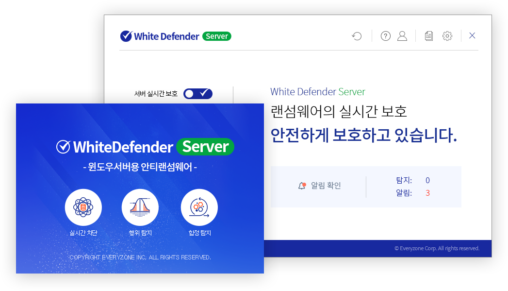Click the notification bell icon
This screenshot has height=291, width=508.
click(x=302, y=186)
